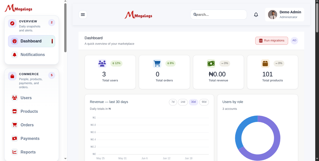Viewport: 319px width, 161px height.
Task: Open the Reports section
Action: point(32,152)
